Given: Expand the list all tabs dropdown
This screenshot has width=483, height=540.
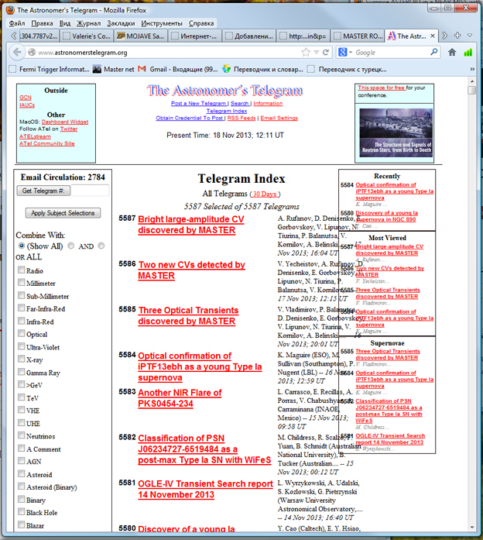Looking at the screenshot, I should [471, 36].
